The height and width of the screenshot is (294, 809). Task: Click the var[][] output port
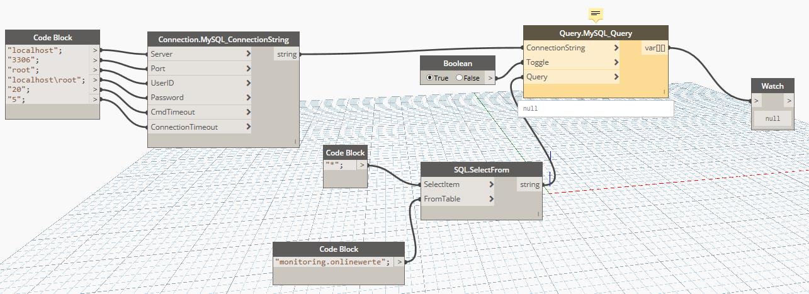coord(655,48)
